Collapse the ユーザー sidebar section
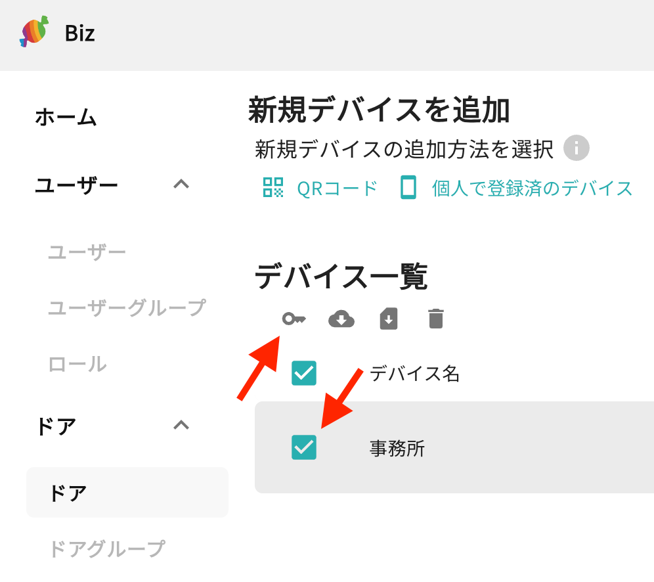 pos(181,184)
